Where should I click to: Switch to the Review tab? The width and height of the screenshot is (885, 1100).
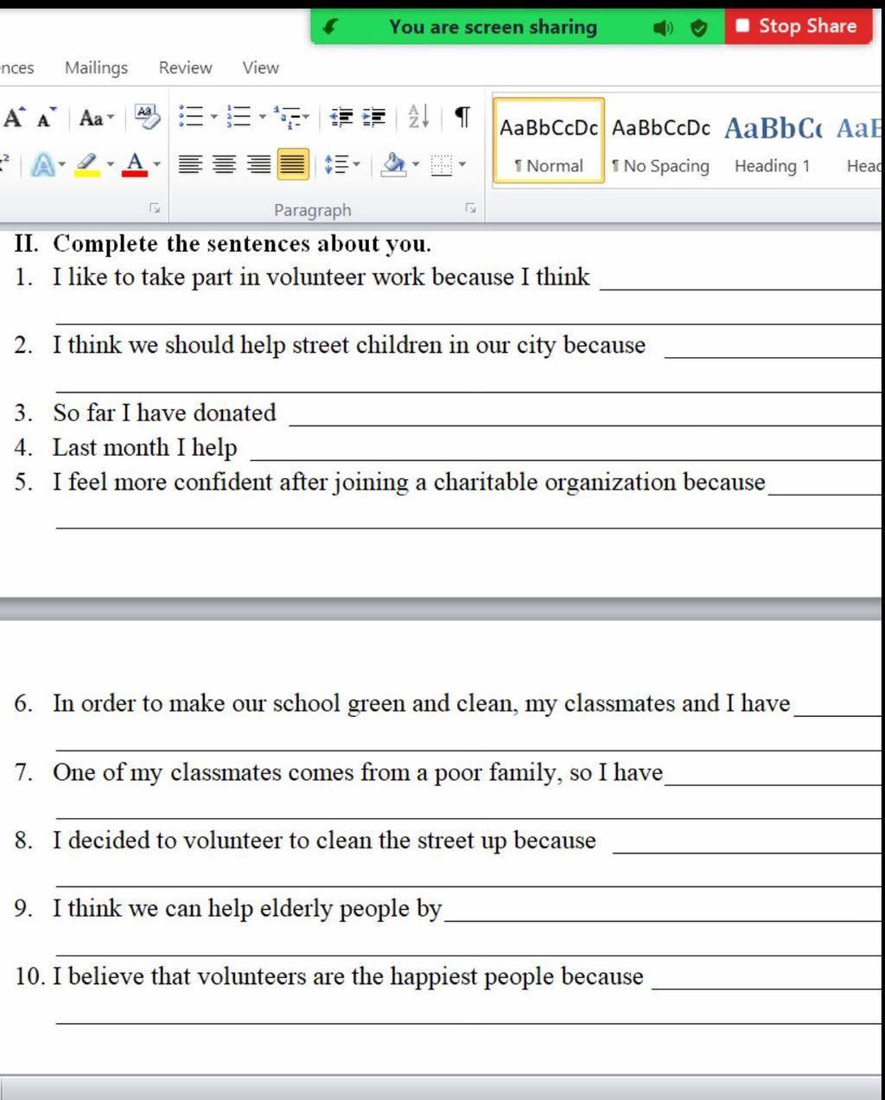(185, 67)
